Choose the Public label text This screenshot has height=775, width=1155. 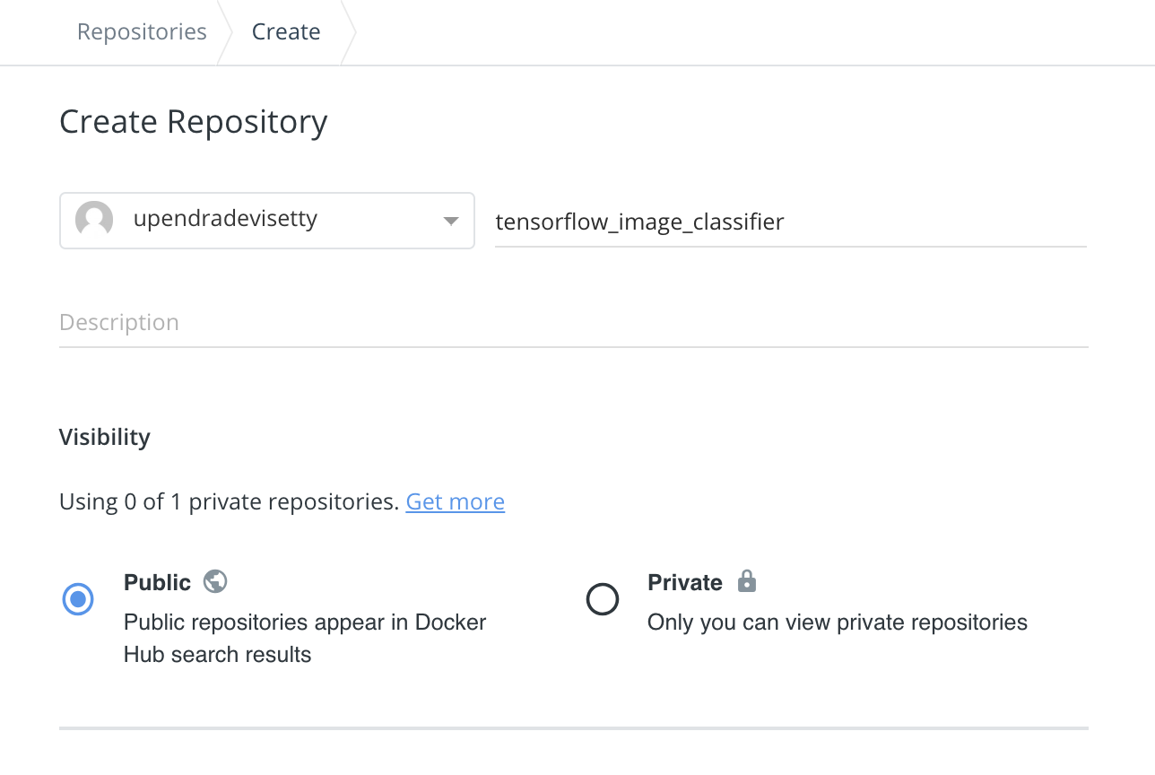tap(158, 582)
